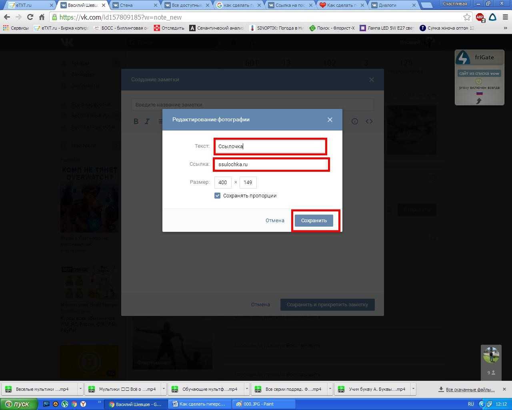Close the downloads bar

coord(504,389)
